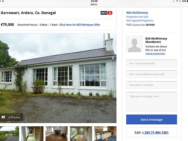The width and height of the screenshot is (188, 141).
Task: Focus the Your name input field
Action: tap(151, 63)
